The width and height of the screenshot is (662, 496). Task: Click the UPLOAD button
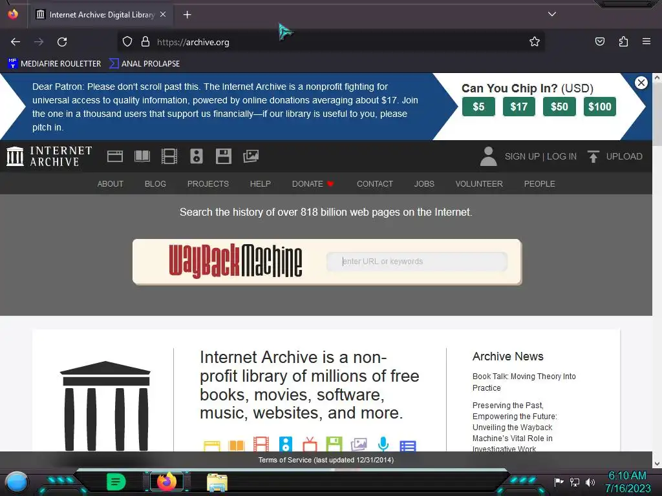click(x=615, y=156)
